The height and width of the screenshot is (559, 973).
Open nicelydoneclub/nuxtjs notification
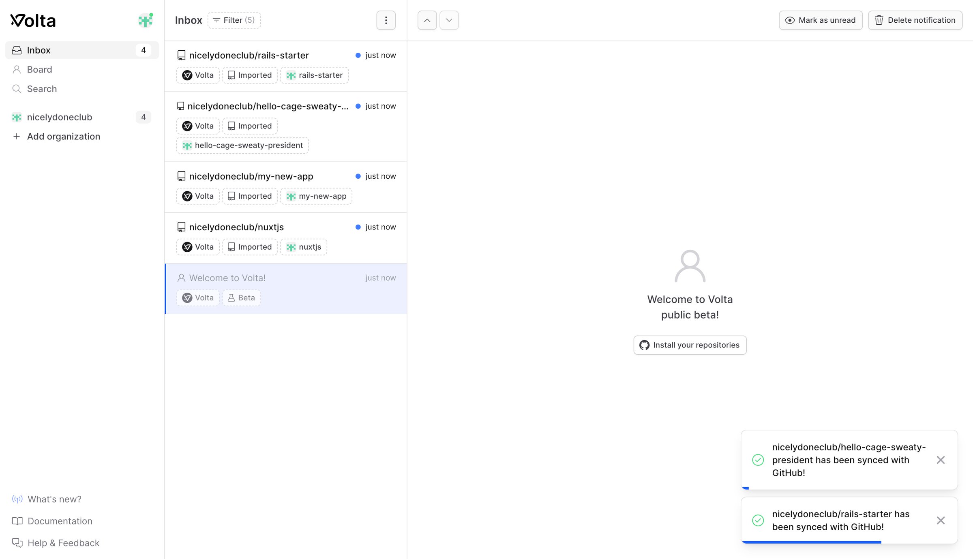[286, 238]
